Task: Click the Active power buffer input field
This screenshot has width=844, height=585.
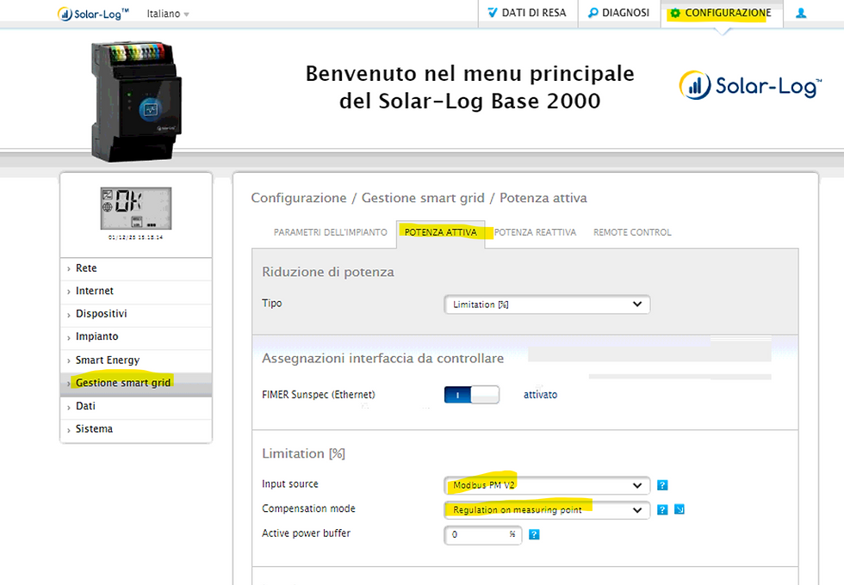Action: (483, 534)
